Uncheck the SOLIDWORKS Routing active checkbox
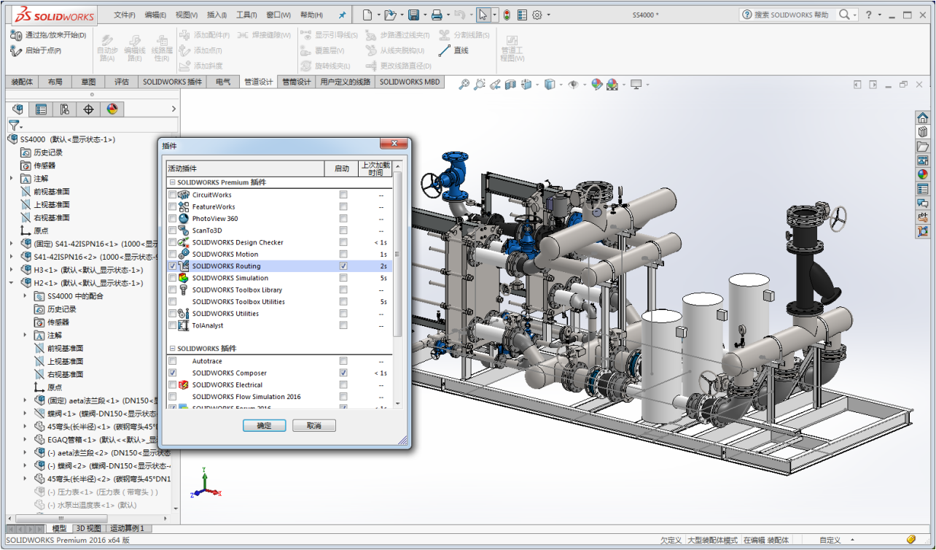This screenshot has height=550, width=936. point(172,266)
